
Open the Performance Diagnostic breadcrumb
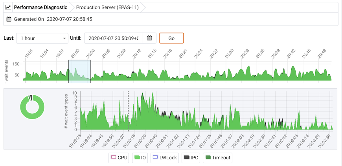click(40, 7)
